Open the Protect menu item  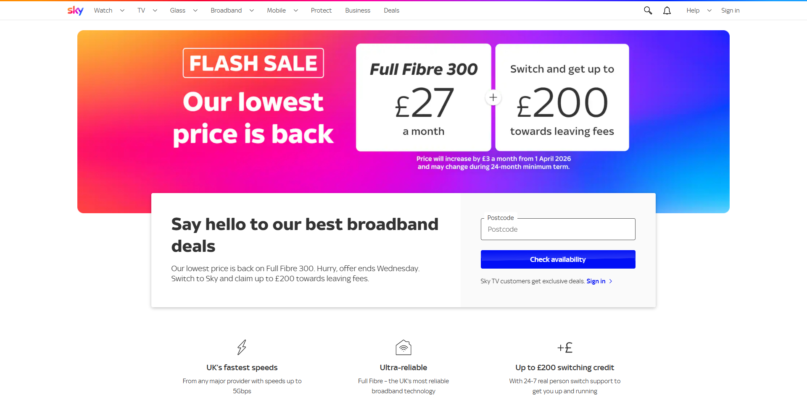tap(321, 10)
